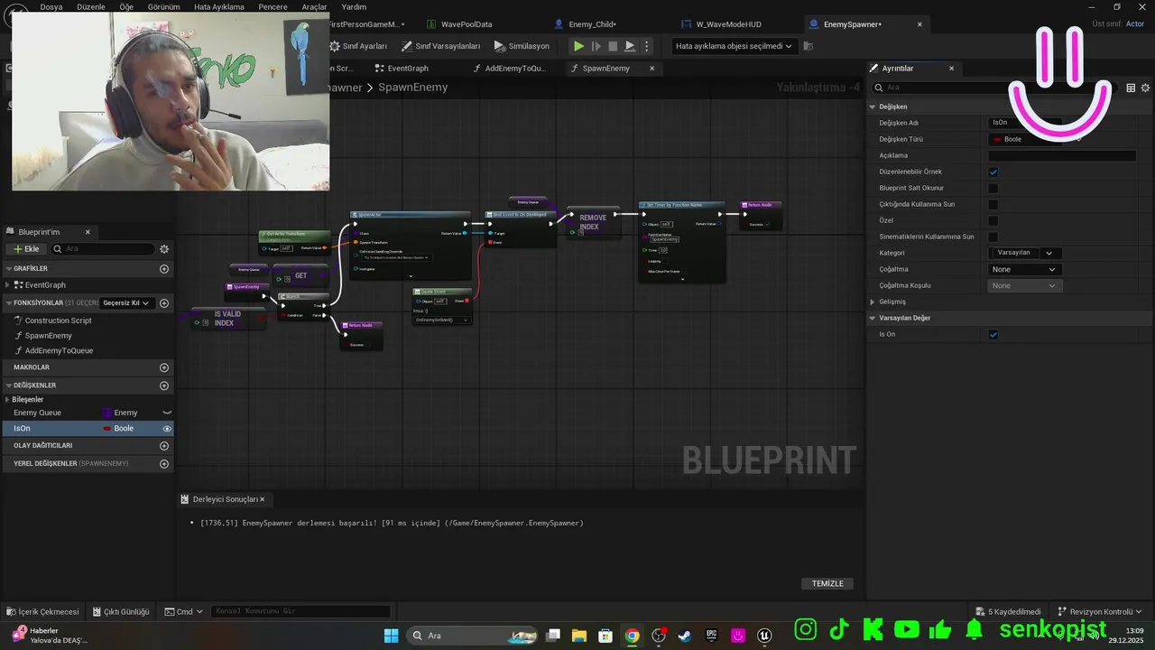Click Açıklama description input field
The image size is (1155, 650).
(x=1062, y=155)
